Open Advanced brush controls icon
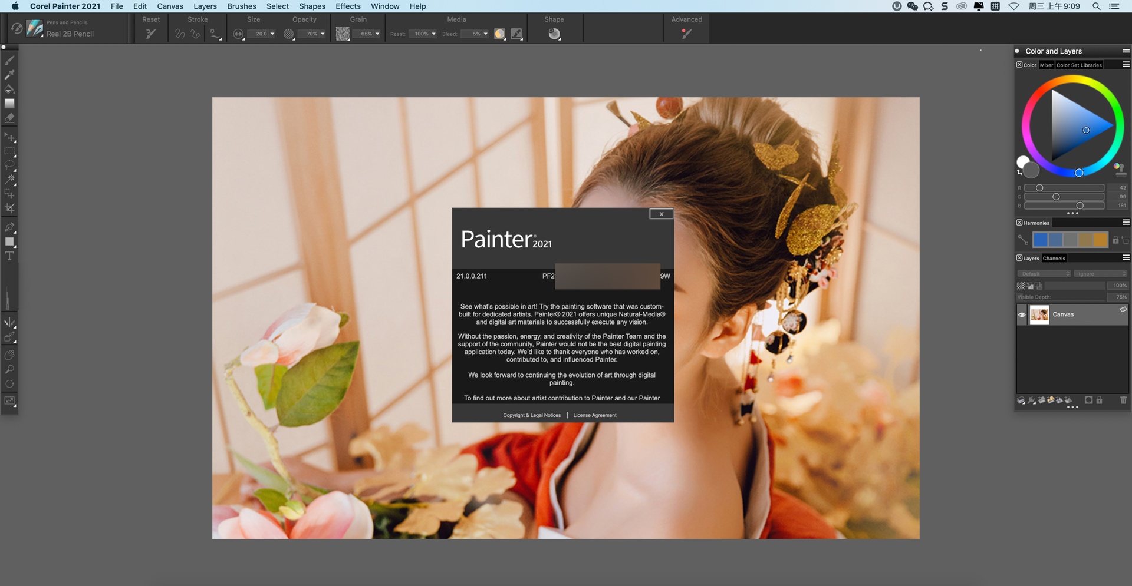Screen dimensions: 1132x586 pos(686,34)
